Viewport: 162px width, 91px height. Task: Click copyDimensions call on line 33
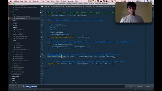coord(54,56)
